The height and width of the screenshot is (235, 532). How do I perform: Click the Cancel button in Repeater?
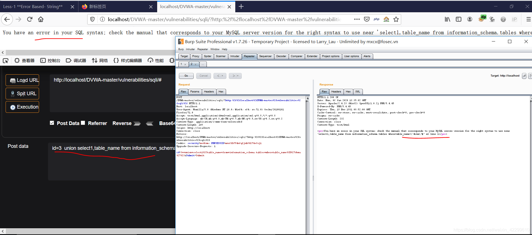203,76
